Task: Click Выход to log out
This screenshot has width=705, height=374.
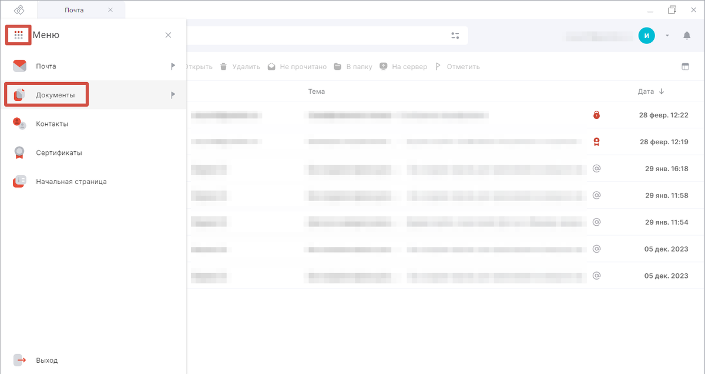Action: pyautogui.click(x=93, y=360)
